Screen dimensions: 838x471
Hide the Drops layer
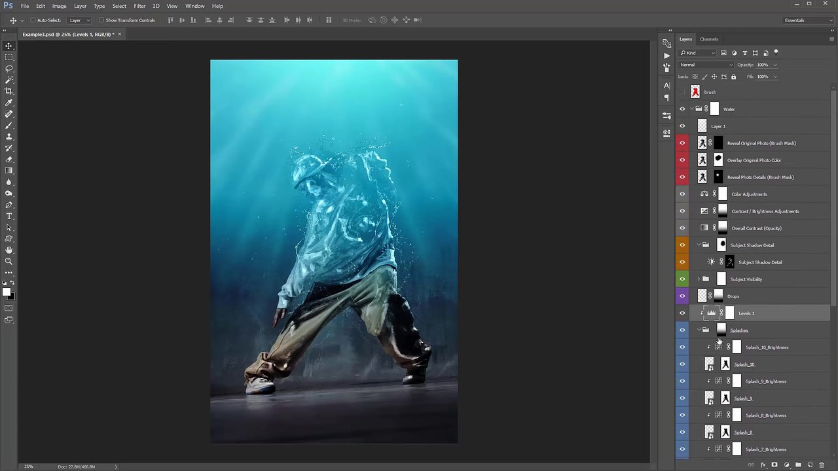[682, 296]
